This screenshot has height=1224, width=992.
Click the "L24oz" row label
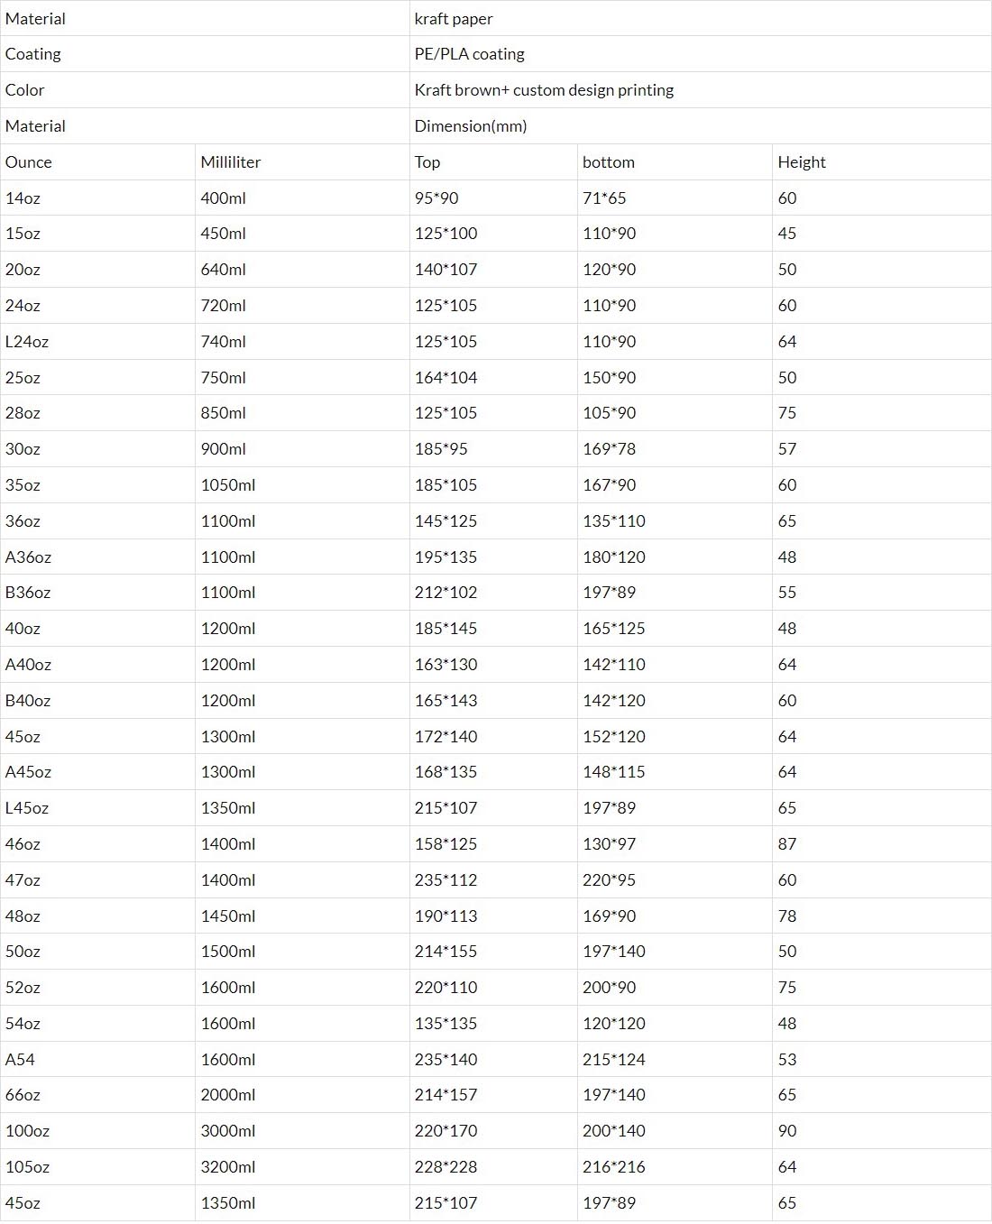click(x=27, y=342)
